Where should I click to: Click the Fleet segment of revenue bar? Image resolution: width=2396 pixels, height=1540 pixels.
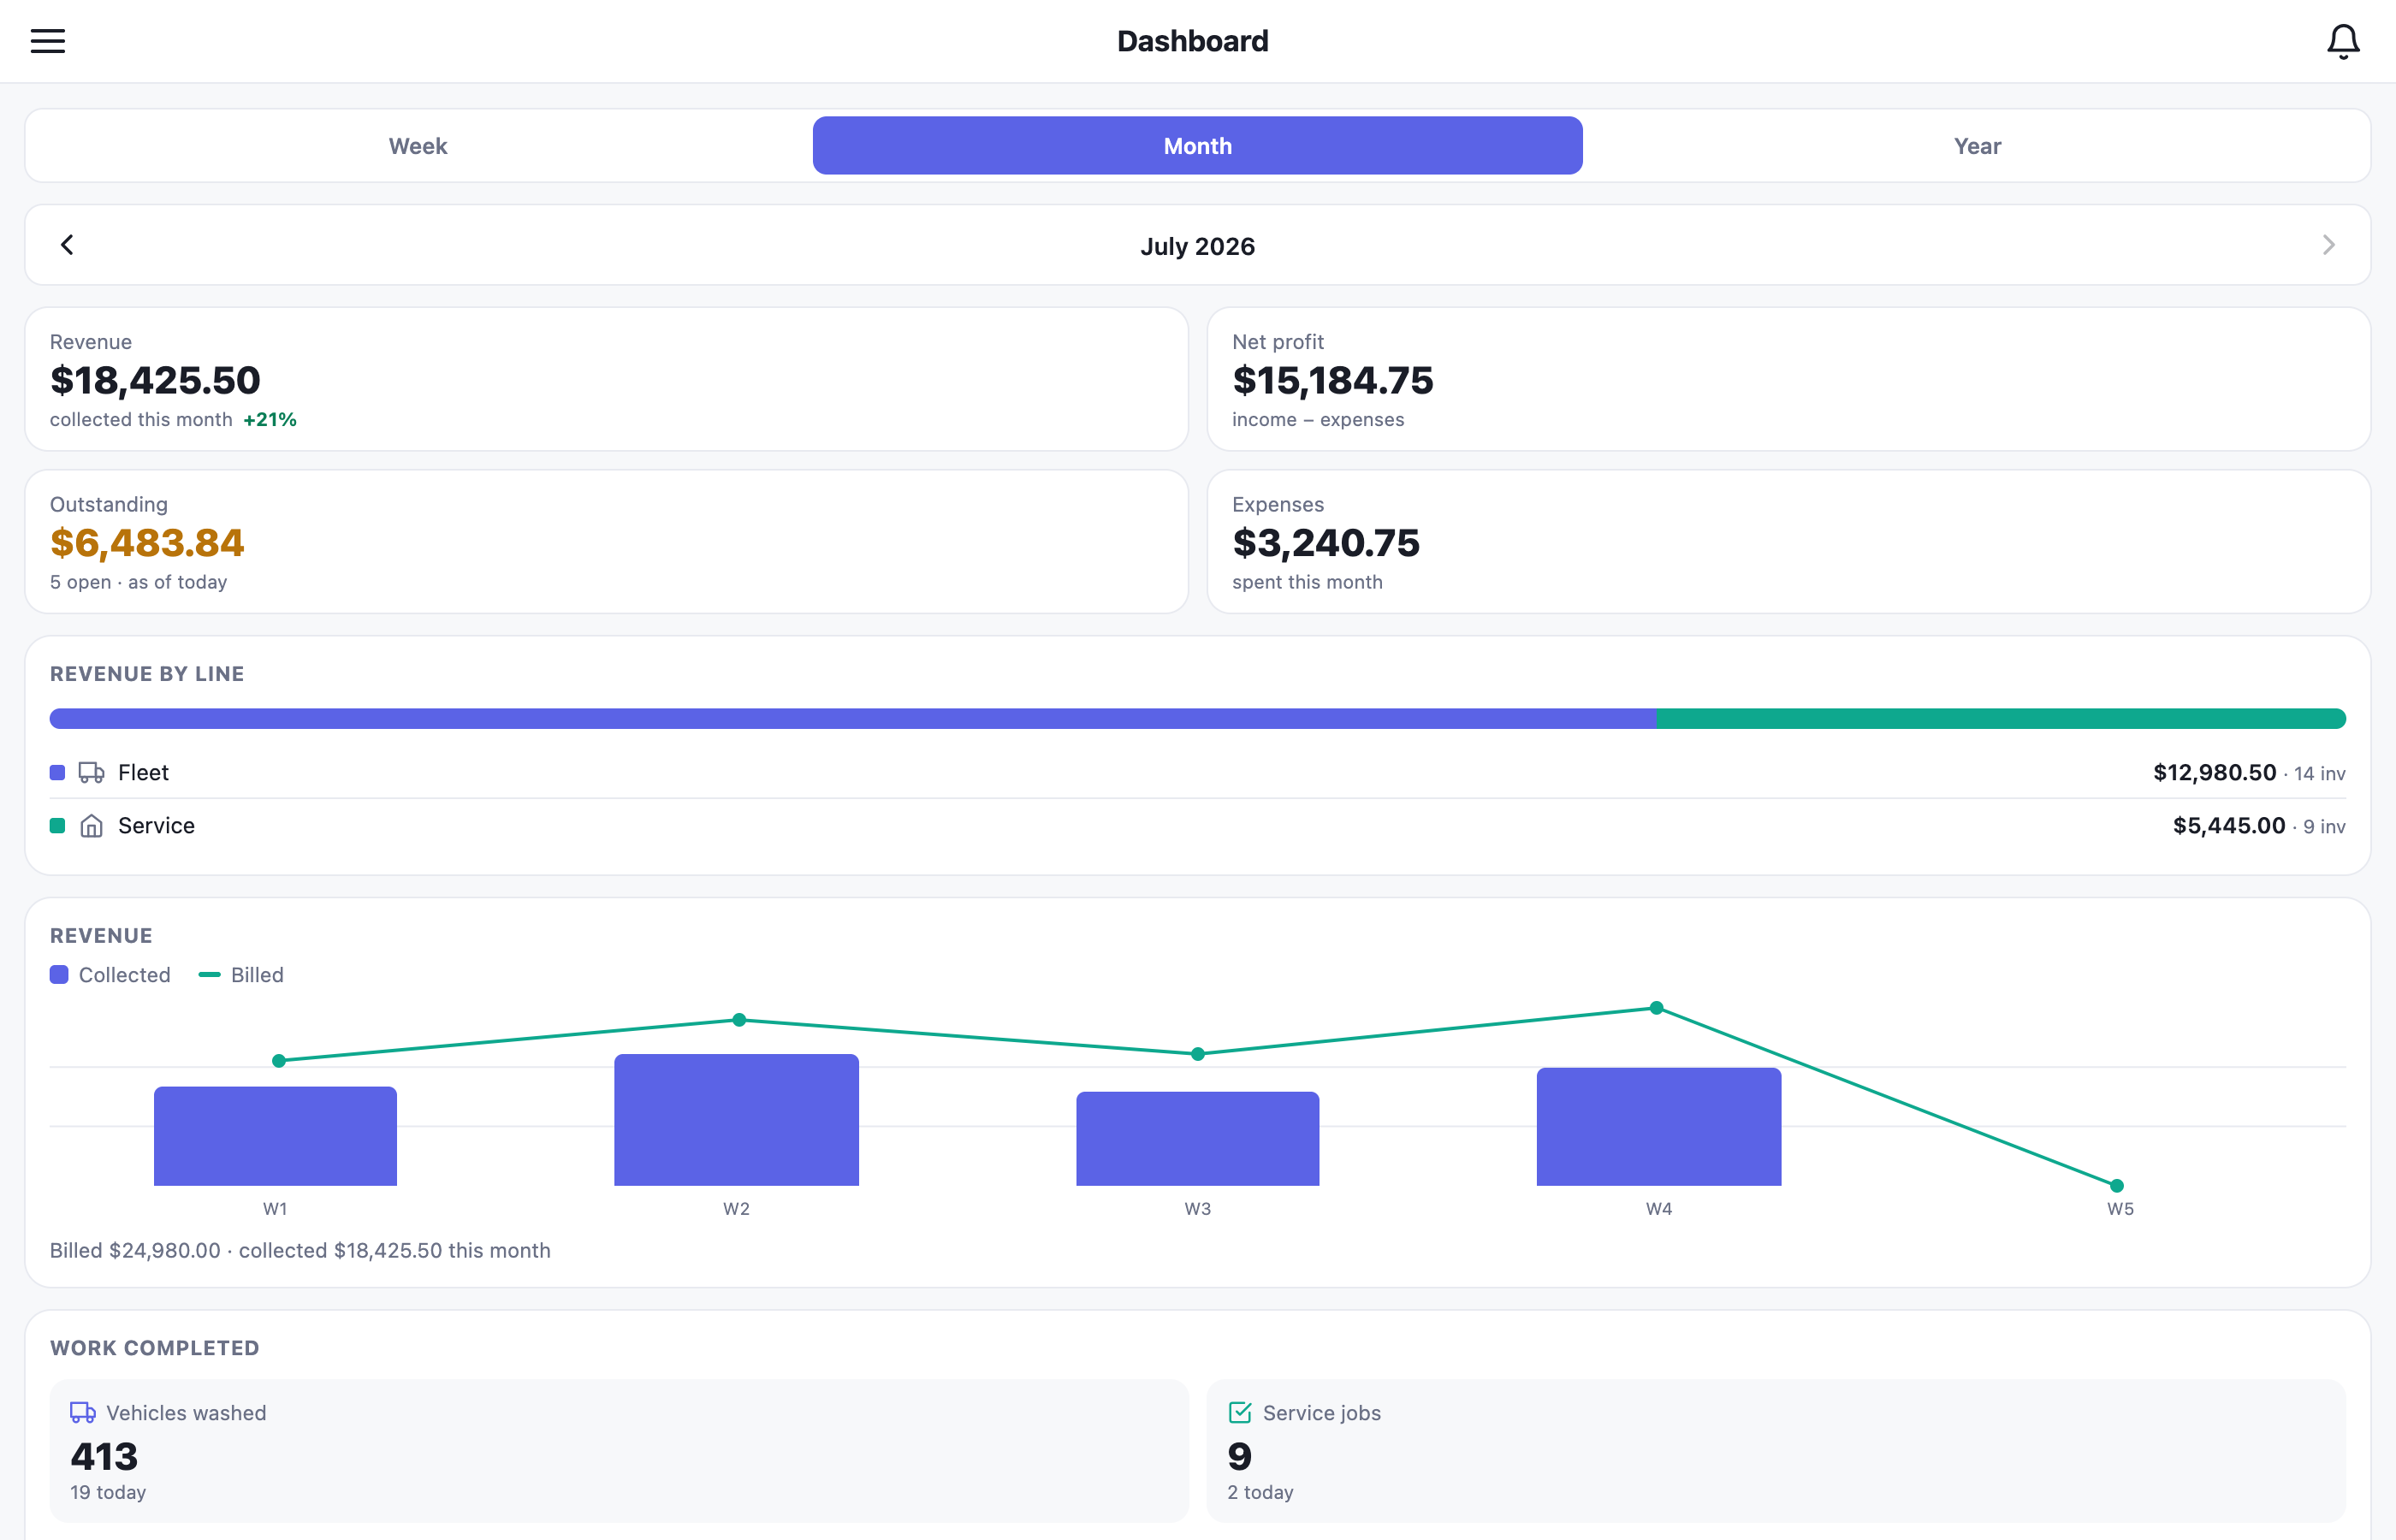point(853,719)
